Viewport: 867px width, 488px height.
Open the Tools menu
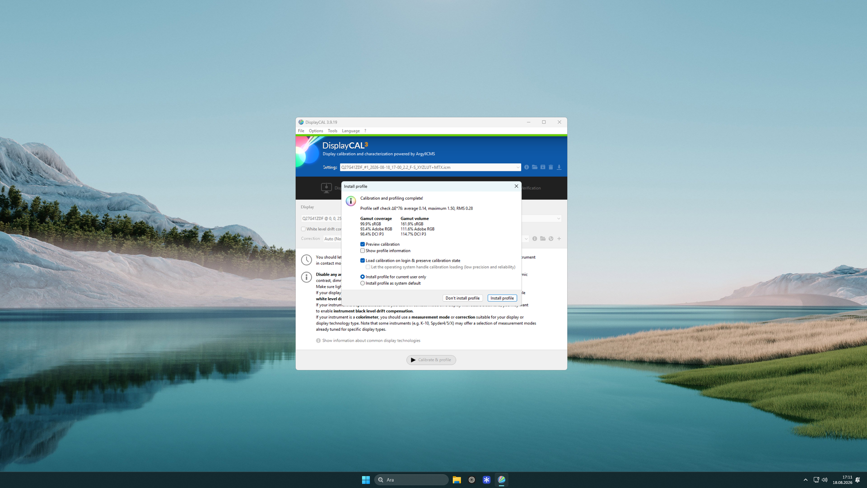click(x=333, y=131)
